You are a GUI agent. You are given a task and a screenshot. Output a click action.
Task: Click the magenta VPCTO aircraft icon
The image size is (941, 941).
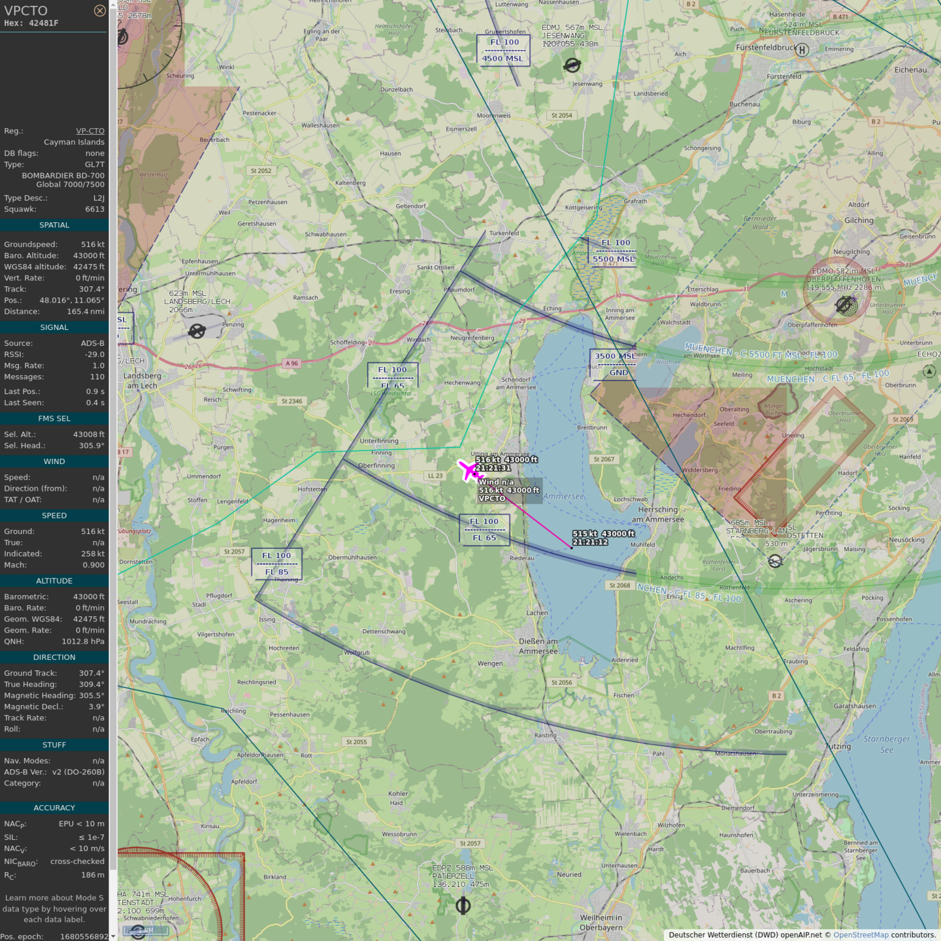(x=469, y=470)
